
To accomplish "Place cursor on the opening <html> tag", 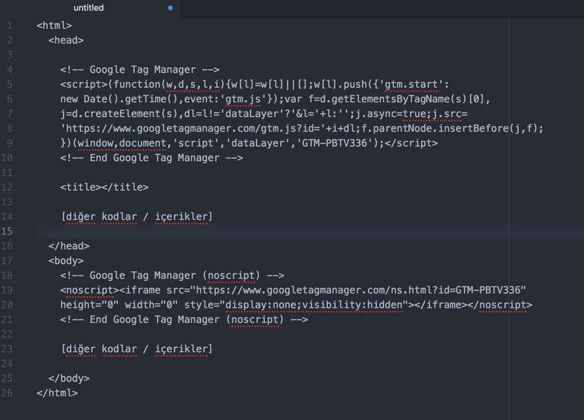I will click(x=54, y=26).
